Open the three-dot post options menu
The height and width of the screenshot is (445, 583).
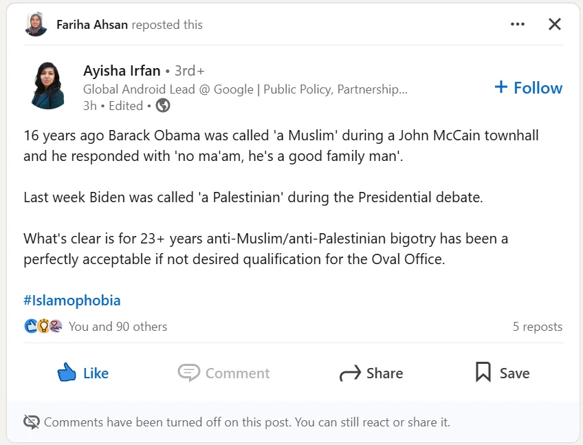[x=517, y=25]
